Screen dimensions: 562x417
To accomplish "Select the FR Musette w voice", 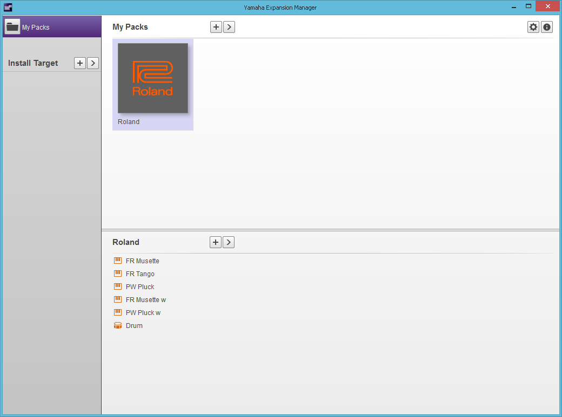I will 146,299.
